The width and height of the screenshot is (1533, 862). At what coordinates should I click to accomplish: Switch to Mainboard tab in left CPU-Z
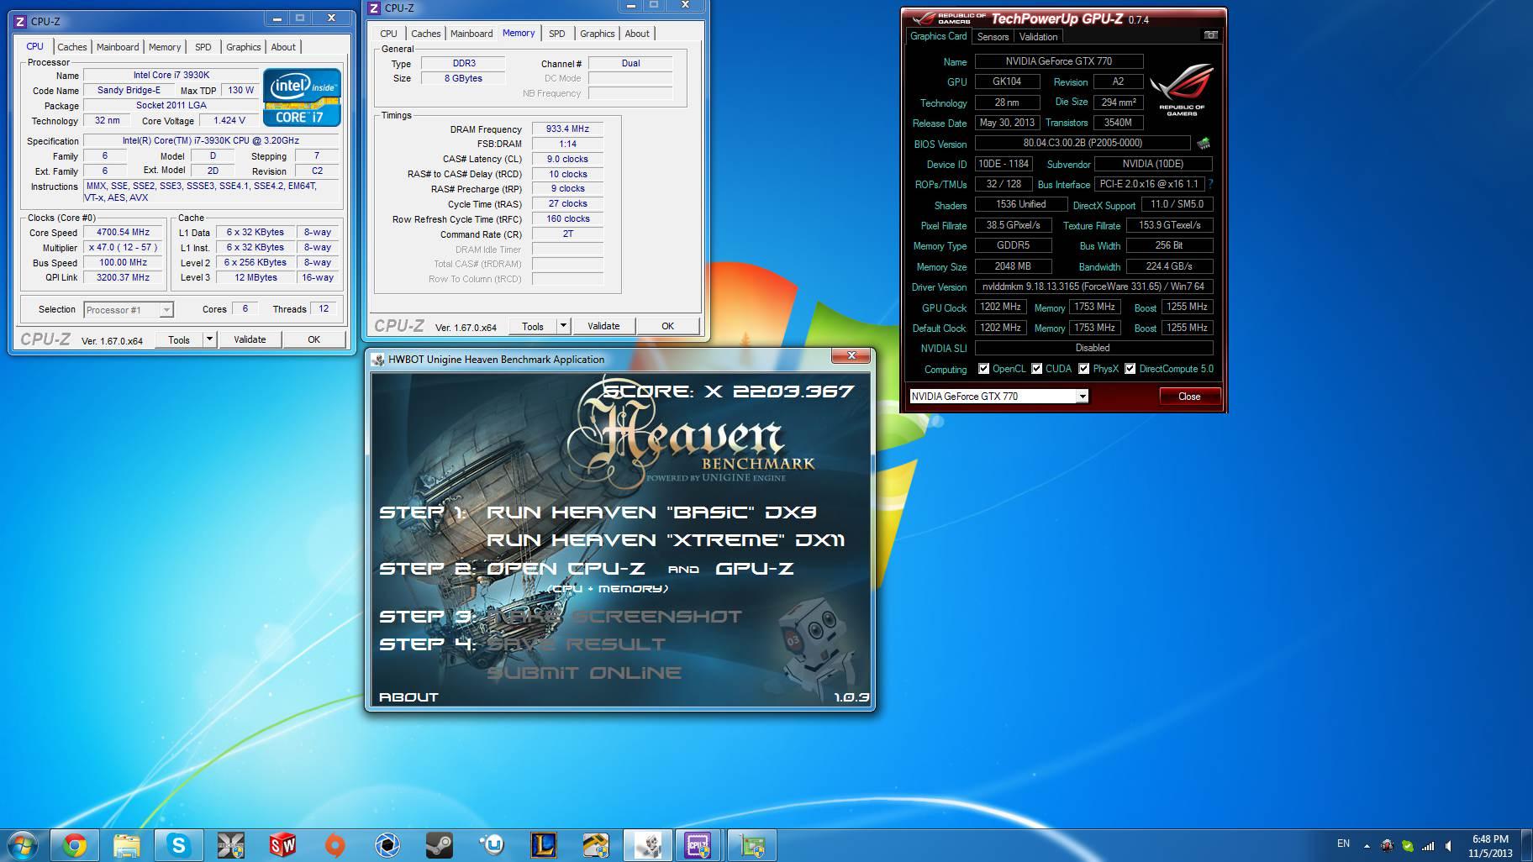point(118,47)
